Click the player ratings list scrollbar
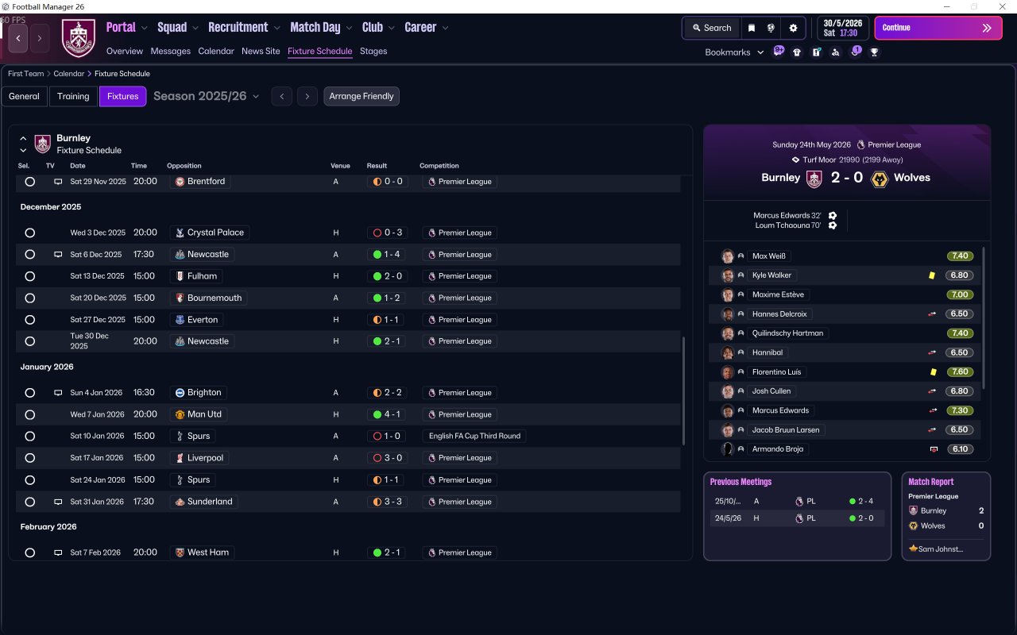The width and height of the screenshot is (1017, 635). pos(984,317)
